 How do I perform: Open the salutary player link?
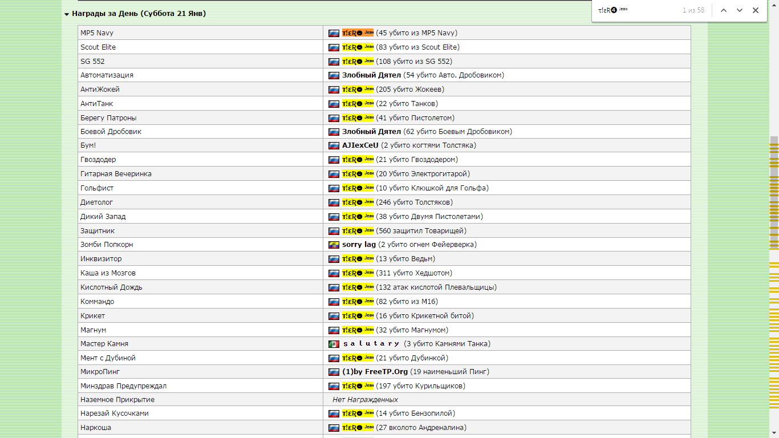(x=371, y=344)
